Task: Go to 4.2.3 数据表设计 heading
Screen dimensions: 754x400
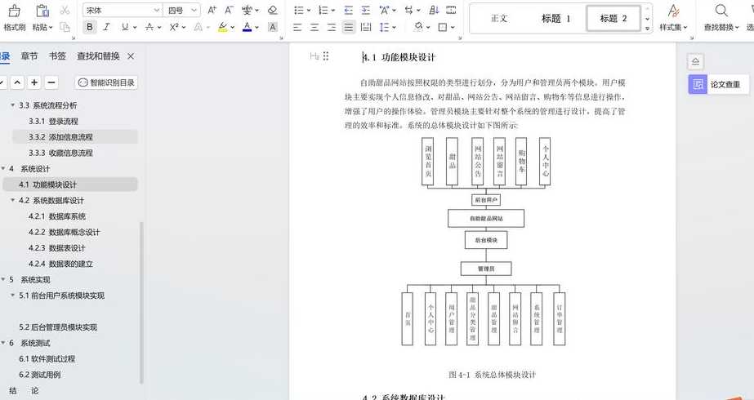Action: point(56,248)
